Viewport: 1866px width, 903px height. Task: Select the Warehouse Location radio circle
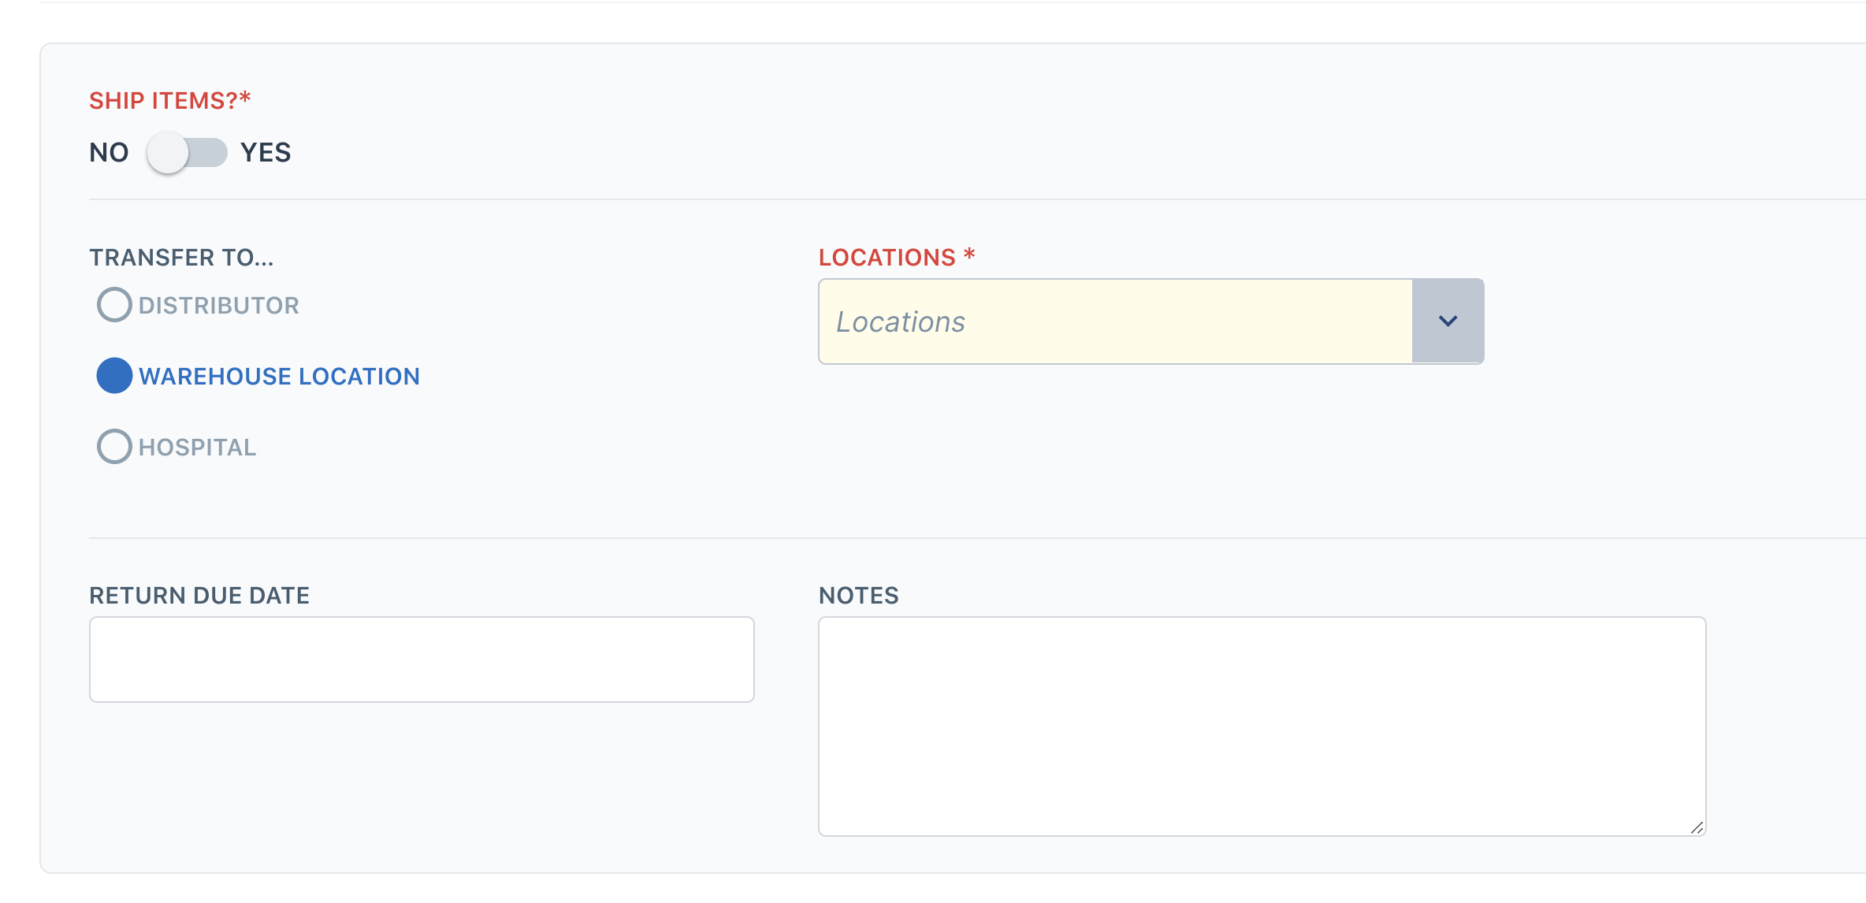(x=114, y=376)
